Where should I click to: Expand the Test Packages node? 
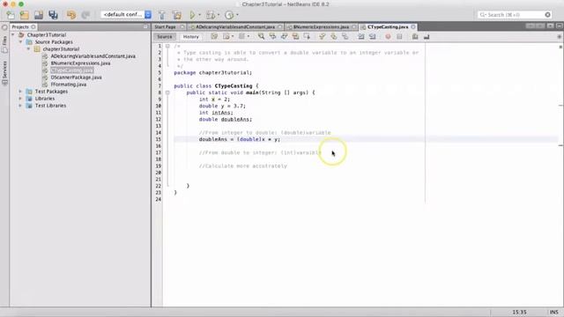pos(20,92)
